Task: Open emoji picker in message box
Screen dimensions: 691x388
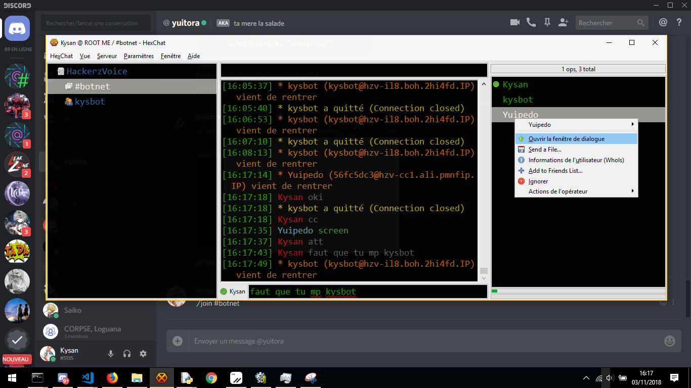Action: pos(669,341)
